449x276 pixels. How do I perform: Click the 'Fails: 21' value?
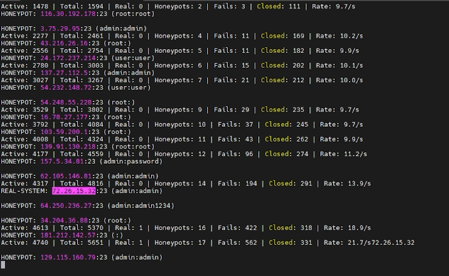coord(232,80)
